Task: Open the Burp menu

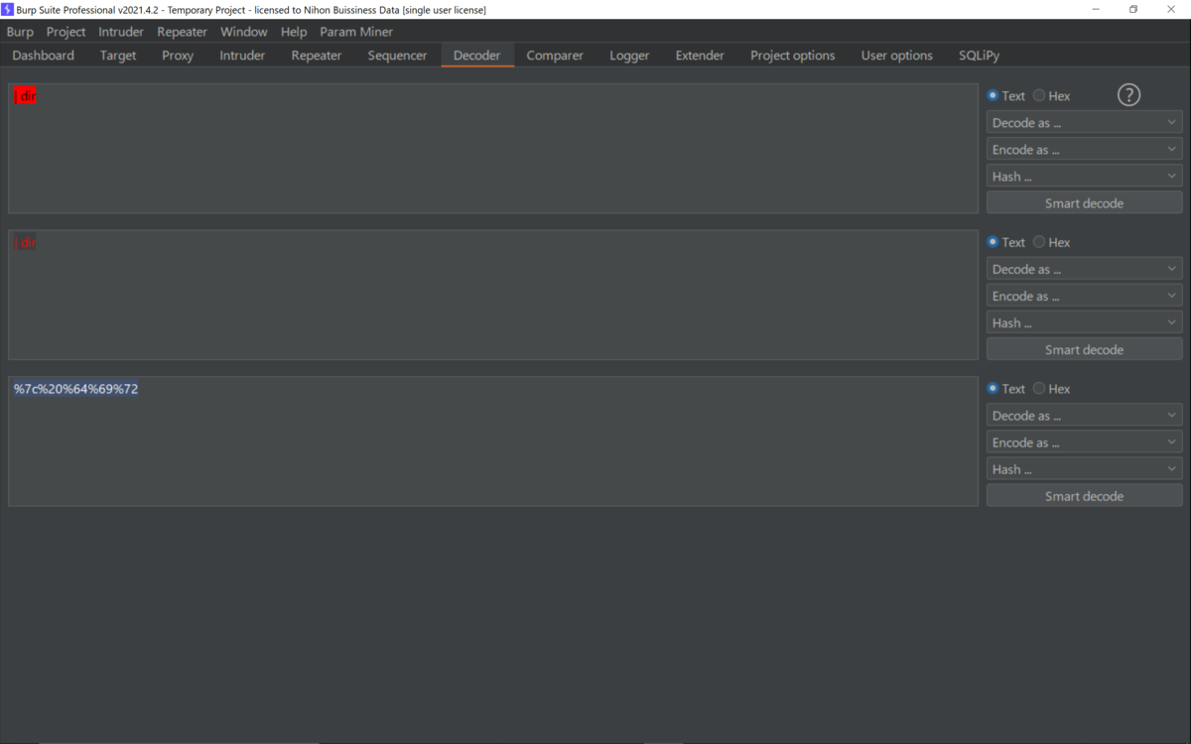Action: pos(20,32)
